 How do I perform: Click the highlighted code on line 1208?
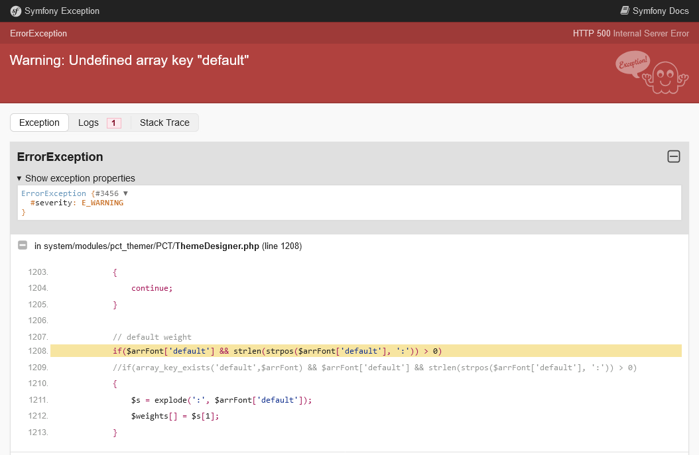(x=277, y=351)
